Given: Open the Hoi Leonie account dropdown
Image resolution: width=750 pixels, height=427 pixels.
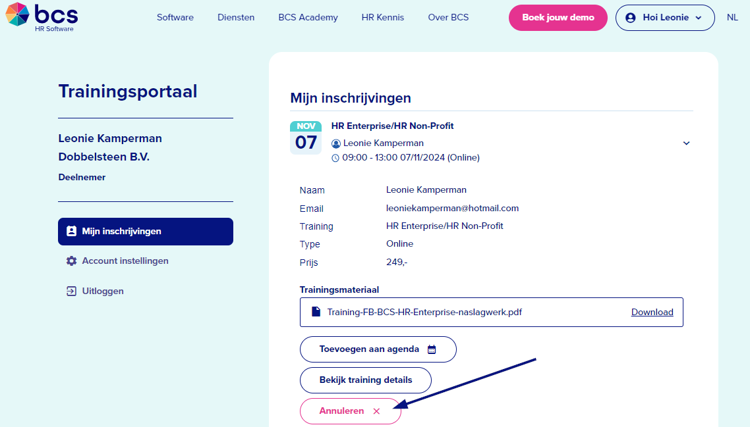Looking at the screenshot, I should tap(665, 18).
